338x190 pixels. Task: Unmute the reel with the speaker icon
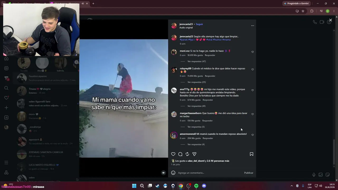163,173
